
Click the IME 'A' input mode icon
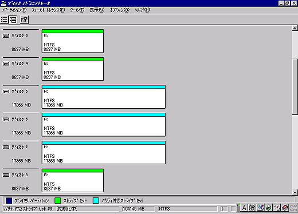click(244, 208)
